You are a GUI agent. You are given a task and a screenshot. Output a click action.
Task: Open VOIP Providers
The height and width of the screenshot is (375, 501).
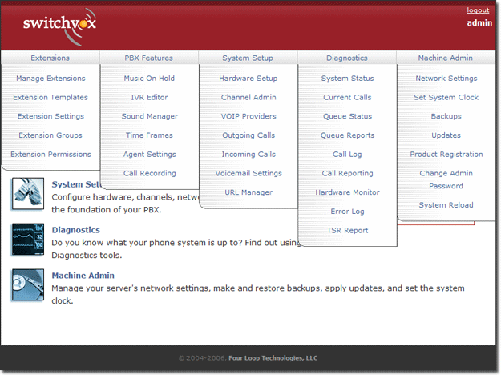pyautogui.click(x=248, y=116)
